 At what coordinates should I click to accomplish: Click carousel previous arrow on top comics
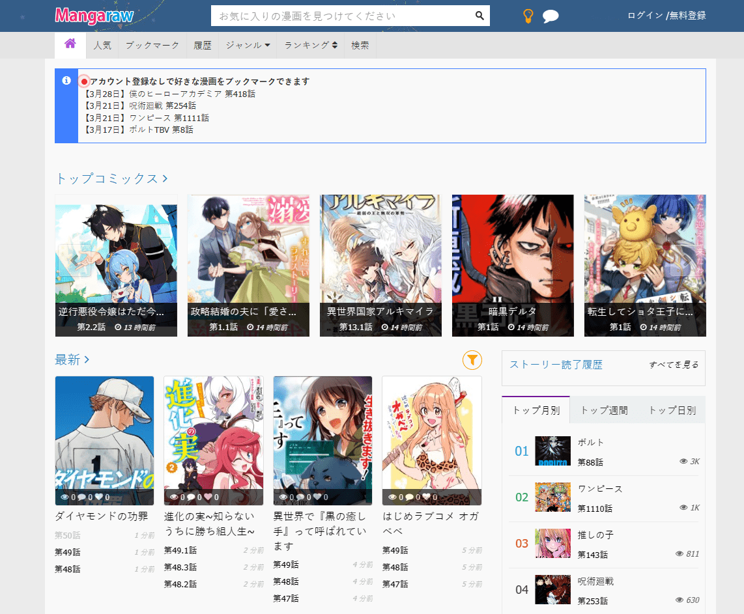pyautogui.click(x=74, y=260)
